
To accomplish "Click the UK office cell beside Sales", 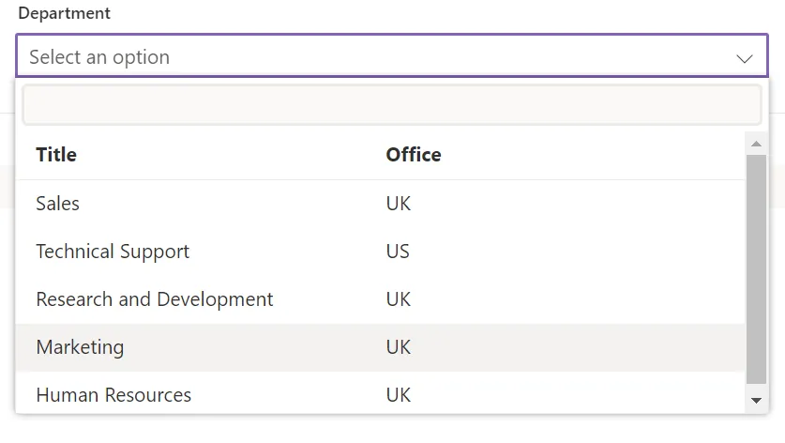I will point(399,204).
